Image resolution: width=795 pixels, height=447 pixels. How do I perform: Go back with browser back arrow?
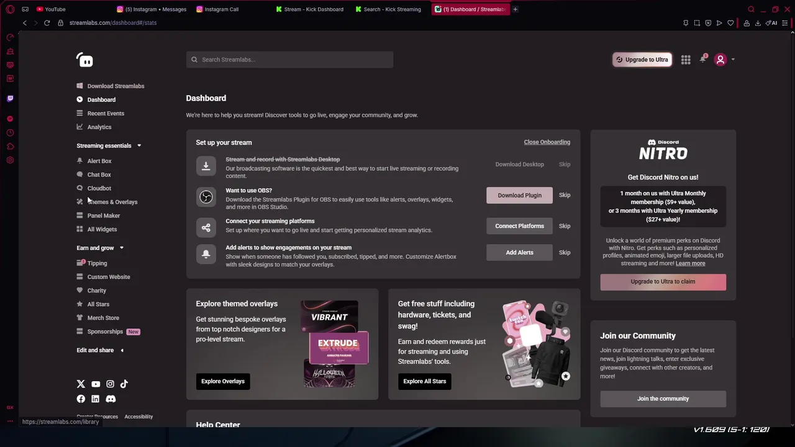click(x=25, y=23)
